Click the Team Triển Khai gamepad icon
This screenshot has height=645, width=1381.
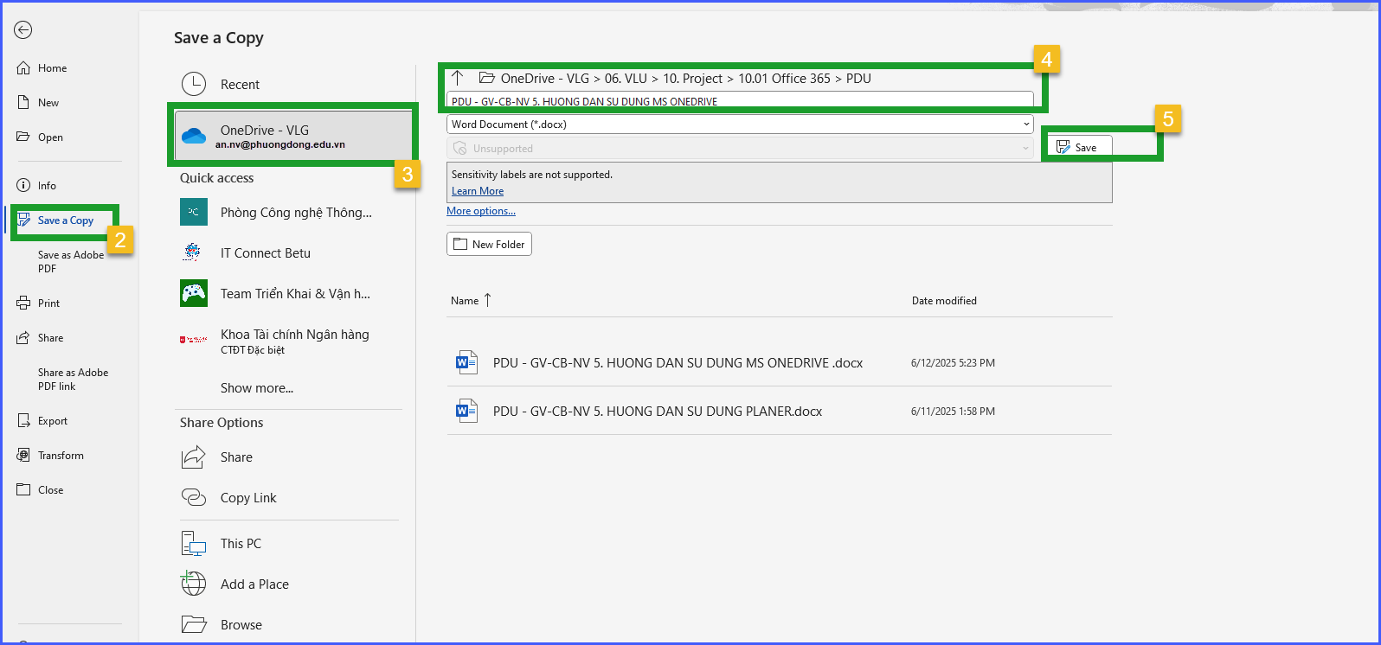click(x=194, y=293)
